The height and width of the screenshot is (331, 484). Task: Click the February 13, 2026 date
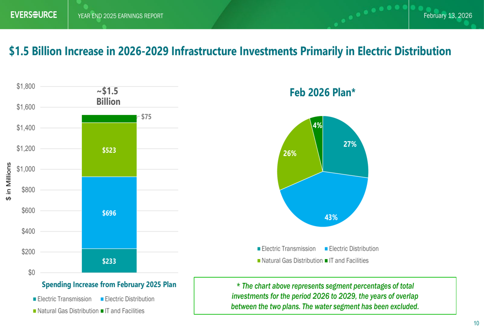click(x=448, y=16)
